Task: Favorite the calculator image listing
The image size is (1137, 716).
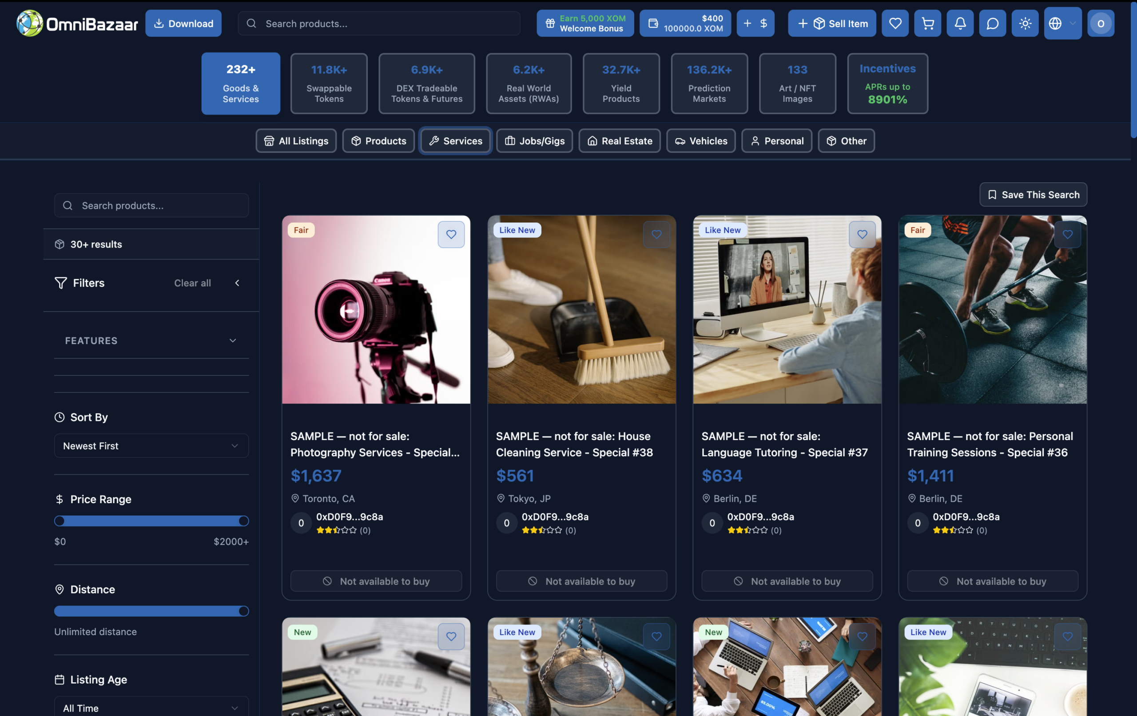Action: click(x=451, y=636)
